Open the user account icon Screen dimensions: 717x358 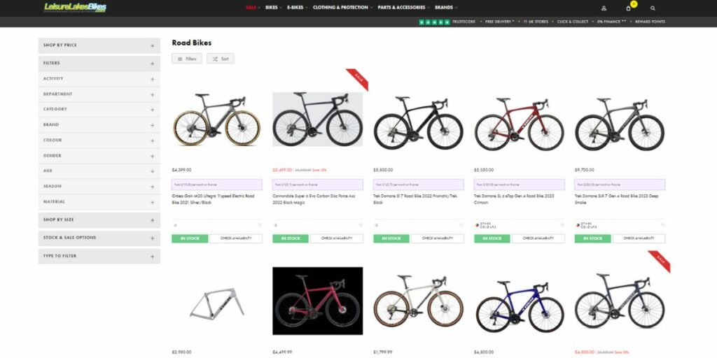click(x=604, y=8)
